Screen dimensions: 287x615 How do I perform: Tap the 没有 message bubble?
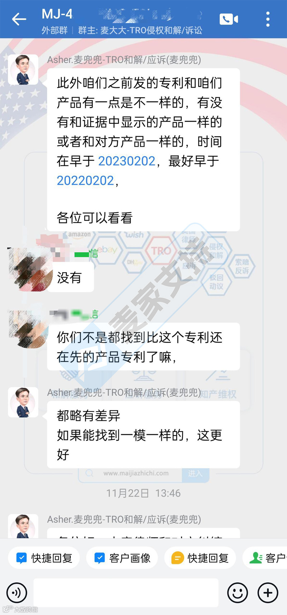(x=71, y=277)
